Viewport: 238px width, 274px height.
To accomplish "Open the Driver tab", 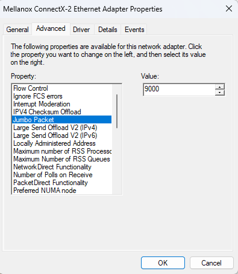I will [81, 30].
